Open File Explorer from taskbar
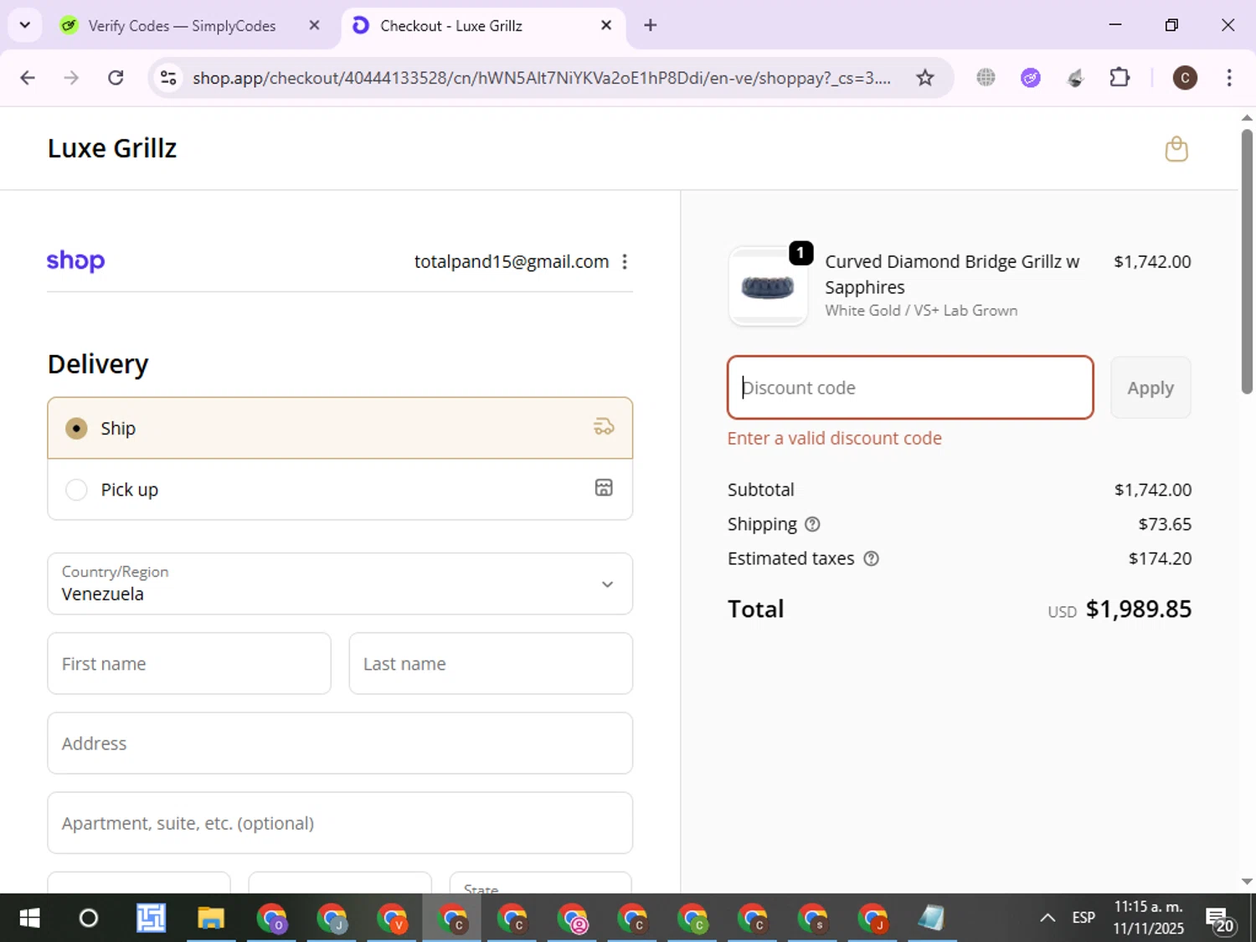Screen dimensions: 1256x942 pos(211,919)
